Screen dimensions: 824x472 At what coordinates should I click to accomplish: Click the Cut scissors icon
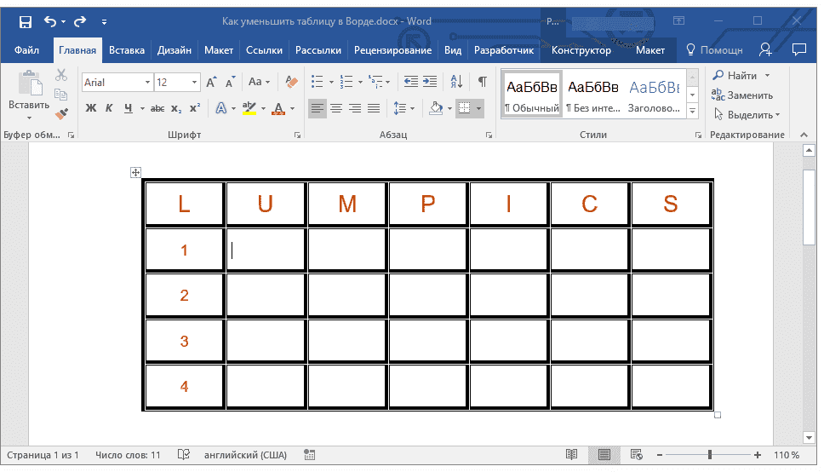[x=61, y=76]
